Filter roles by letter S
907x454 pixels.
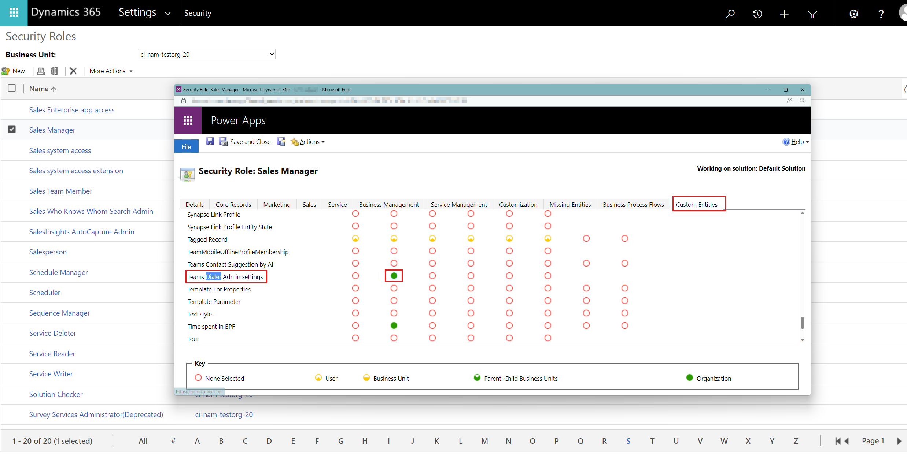click(x=628, y=441)
